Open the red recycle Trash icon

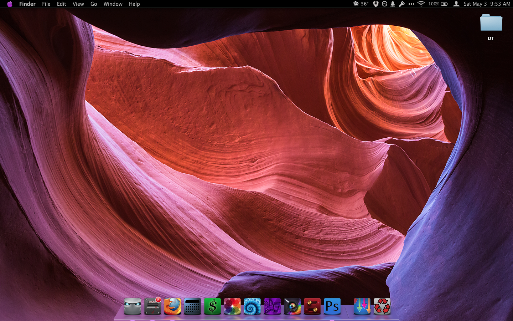(382, 306)
